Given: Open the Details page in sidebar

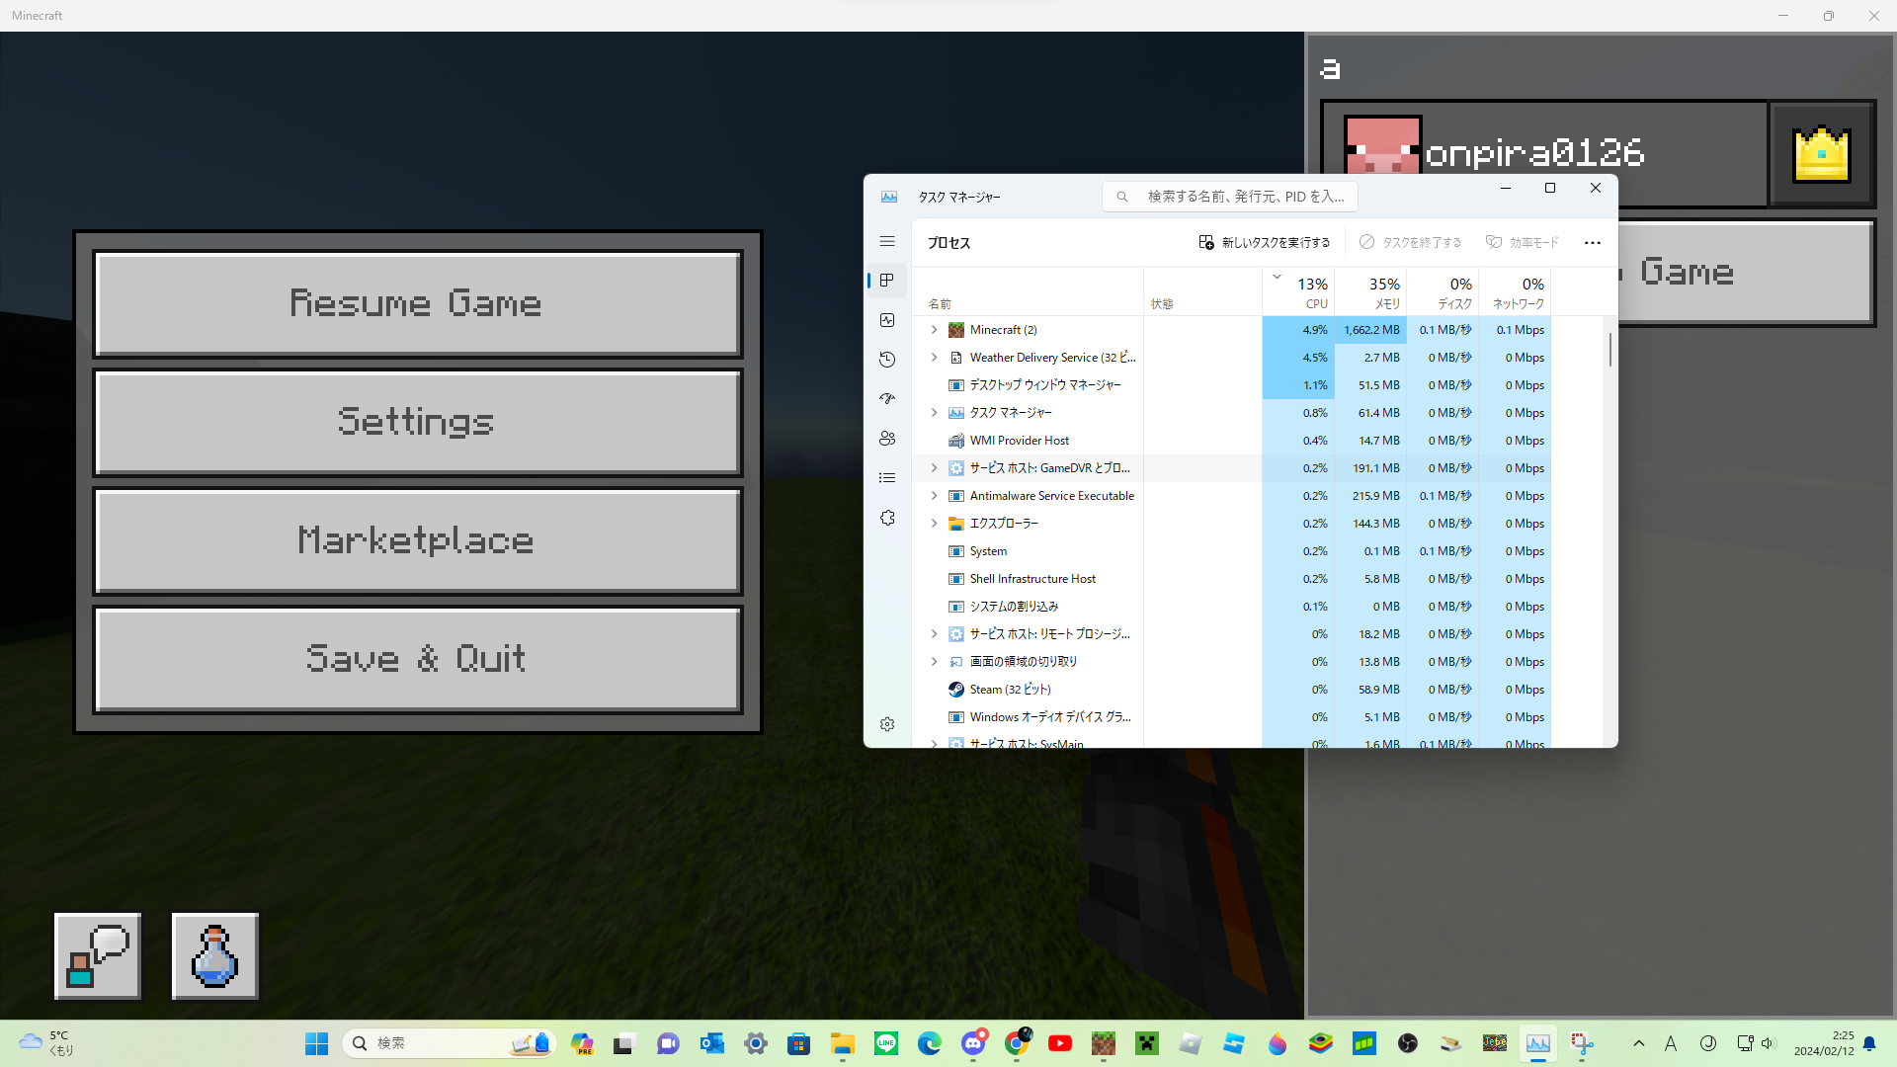Looking at the screenshot, I should click(887, 478).
